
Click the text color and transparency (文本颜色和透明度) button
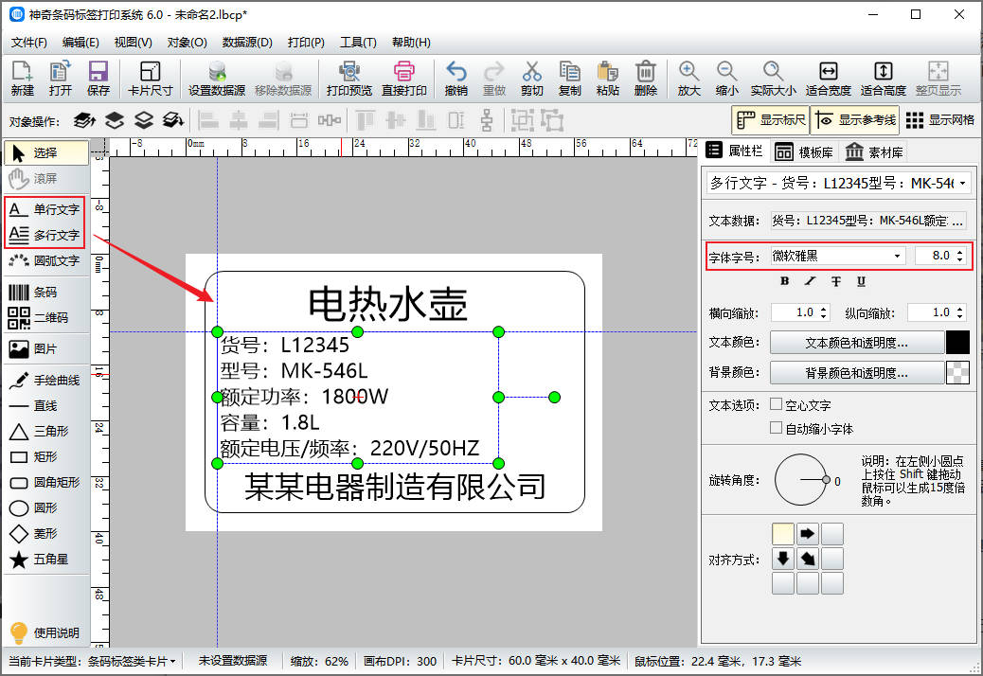[x=856, y=343]
